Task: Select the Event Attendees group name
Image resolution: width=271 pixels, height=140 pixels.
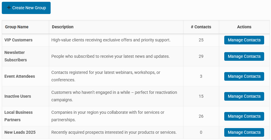Action: tap(20, 76)
